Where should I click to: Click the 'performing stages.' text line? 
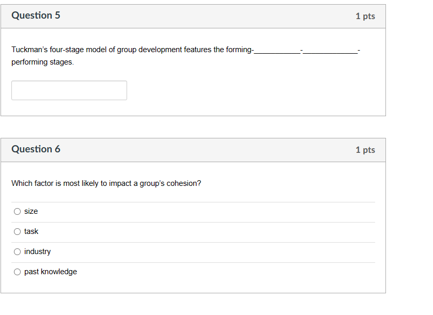(x=42, y=62)
